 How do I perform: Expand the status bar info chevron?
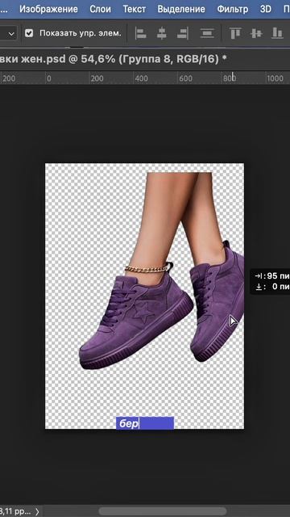click(x=37, y=511)
